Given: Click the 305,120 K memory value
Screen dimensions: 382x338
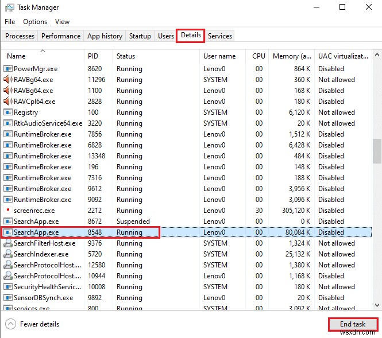Looking at the screenshot, I should click(296, 211).
